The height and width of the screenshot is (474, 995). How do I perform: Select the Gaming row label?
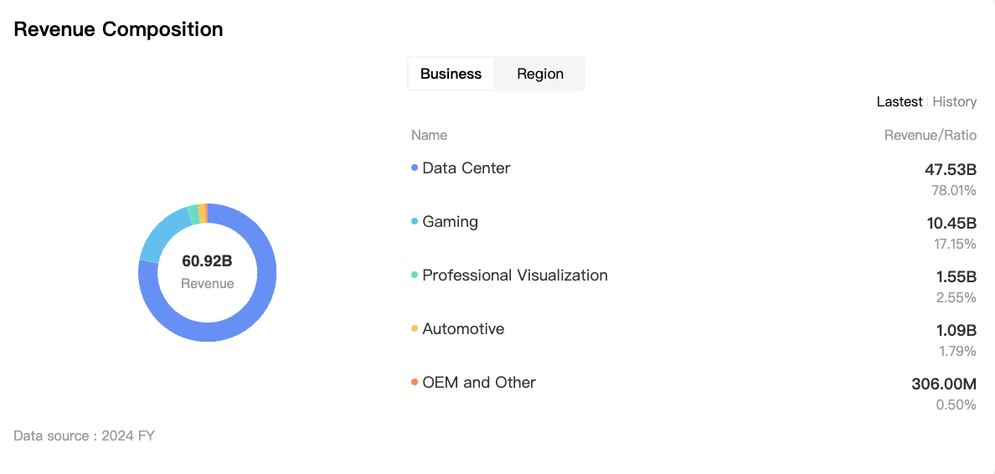click(x=451, y=222)
